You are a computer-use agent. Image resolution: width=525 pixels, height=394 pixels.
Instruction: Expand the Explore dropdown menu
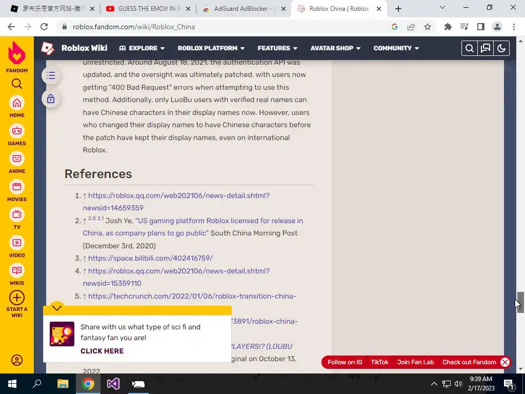coord(142,48)
